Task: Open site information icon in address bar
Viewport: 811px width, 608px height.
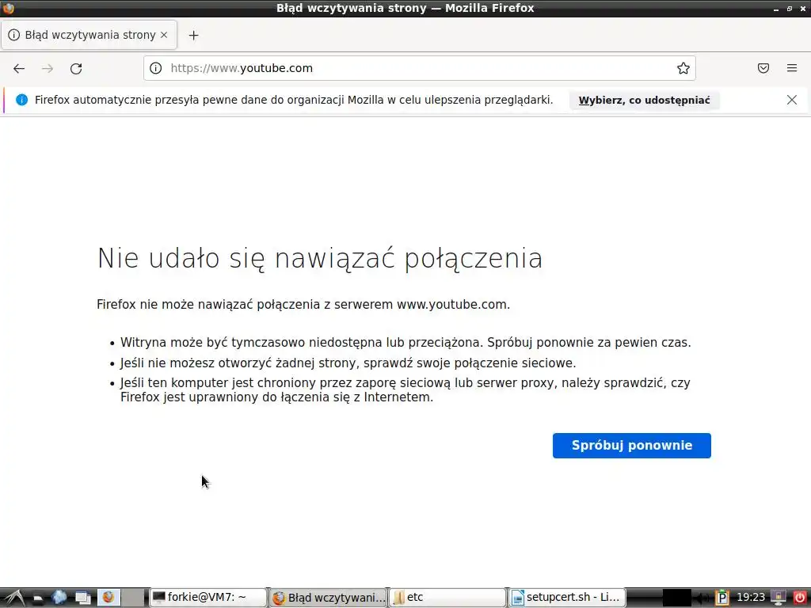Action: 156,68
